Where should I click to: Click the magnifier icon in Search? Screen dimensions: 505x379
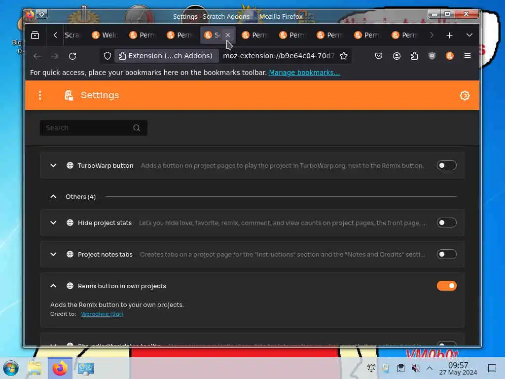tap(137, 128)
